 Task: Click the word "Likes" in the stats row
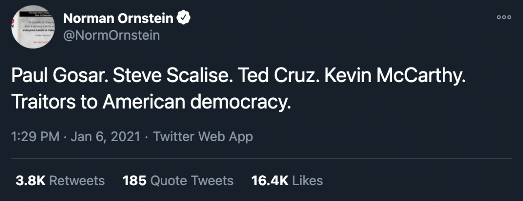pyautogui.click(x=307, y=181)
